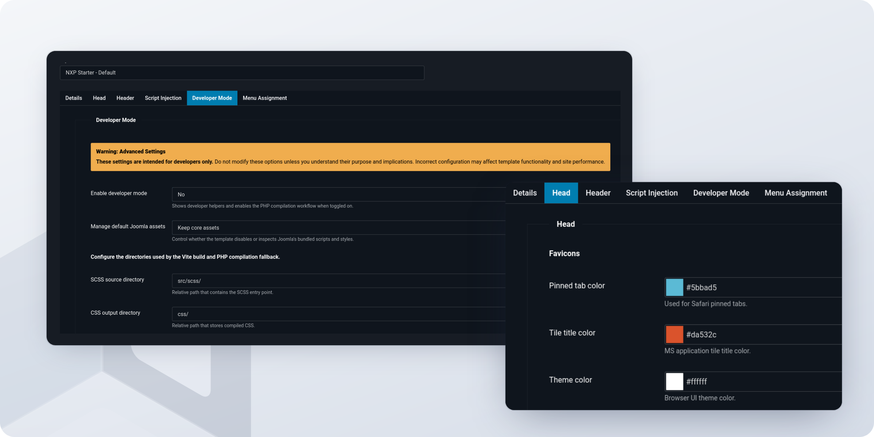Click Pinned tab color blue swatch
Viewport: 874px width, 437px height.
tap(674, 287)
